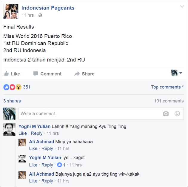Open the profile switcher arrow beside Share
The width and height of the screenshot is (188, 187).
pos(181,73)
